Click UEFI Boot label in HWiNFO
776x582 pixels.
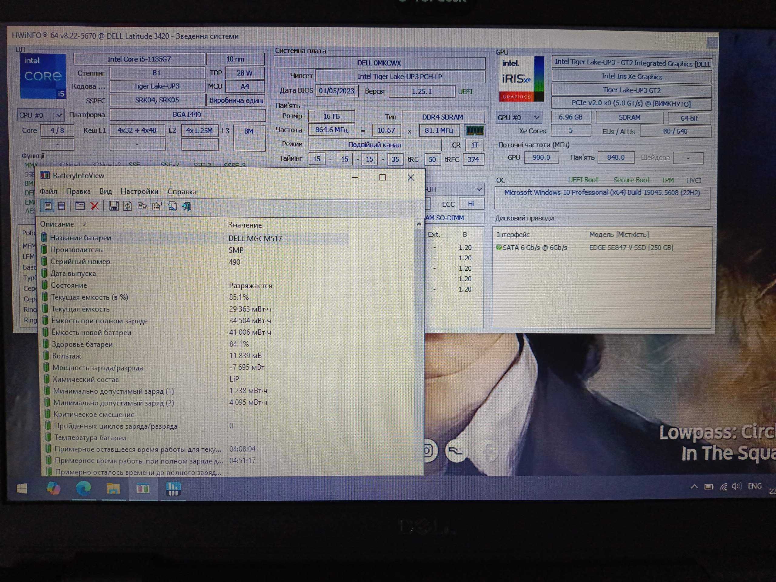(x=583, y=180)
